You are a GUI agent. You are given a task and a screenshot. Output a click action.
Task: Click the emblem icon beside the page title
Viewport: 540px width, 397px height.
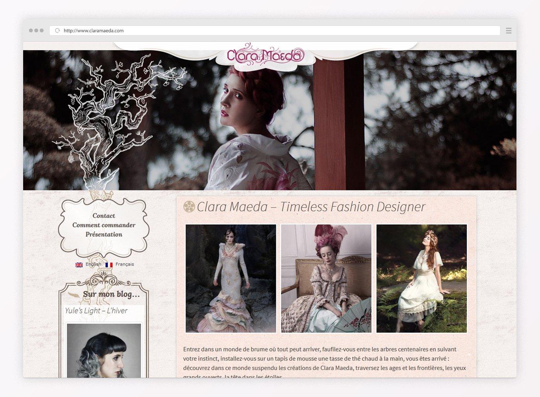[x=189, y=207]
